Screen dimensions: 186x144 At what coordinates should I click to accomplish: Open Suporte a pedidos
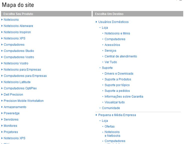[x=117, y=91]
